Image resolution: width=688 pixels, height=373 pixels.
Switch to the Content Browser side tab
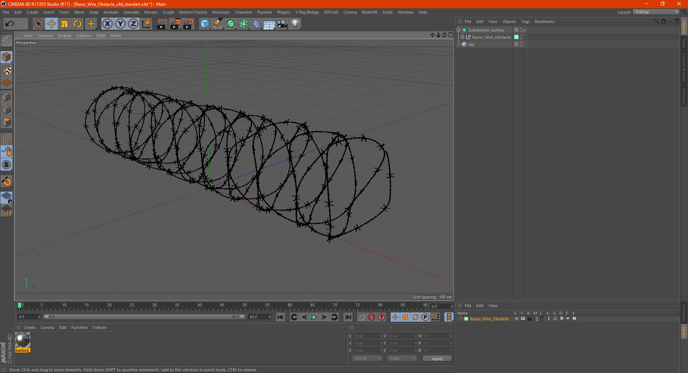tap(684, 67)
